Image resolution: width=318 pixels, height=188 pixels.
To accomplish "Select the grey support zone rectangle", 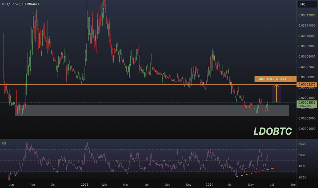I will tap(152, 110).
